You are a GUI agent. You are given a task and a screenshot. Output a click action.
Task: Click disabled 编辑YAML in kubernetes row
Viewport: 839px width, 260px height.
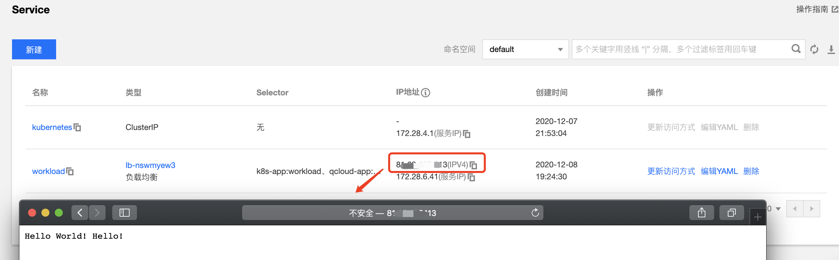[x=719, y=127]
